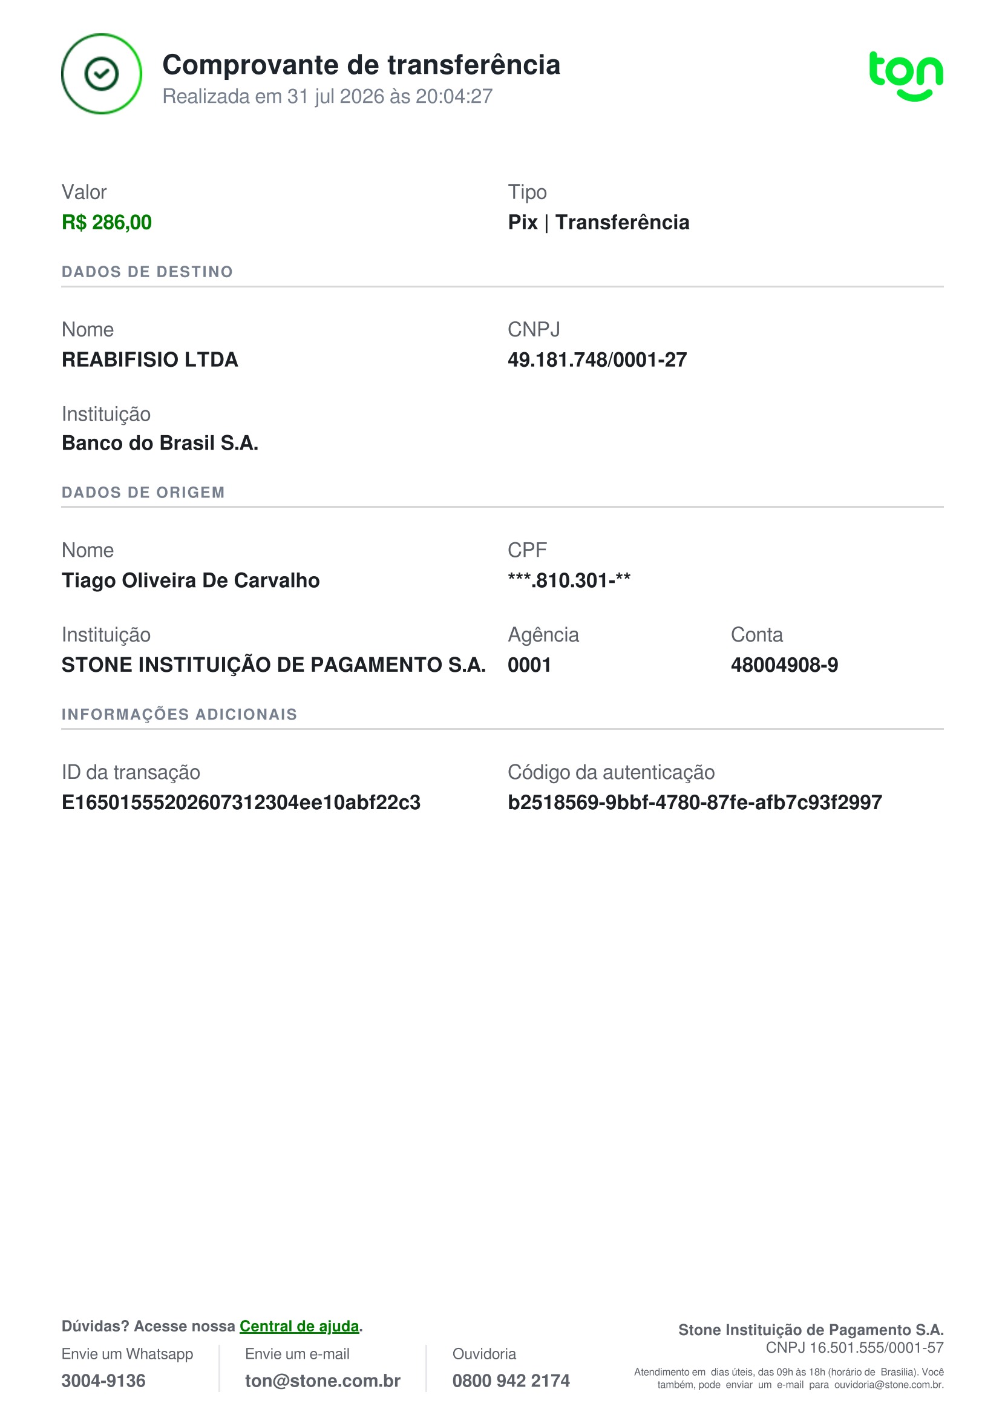Click the DADOS DE DESTINO section header
The image size is (1005, 1415).
(147, 272)
